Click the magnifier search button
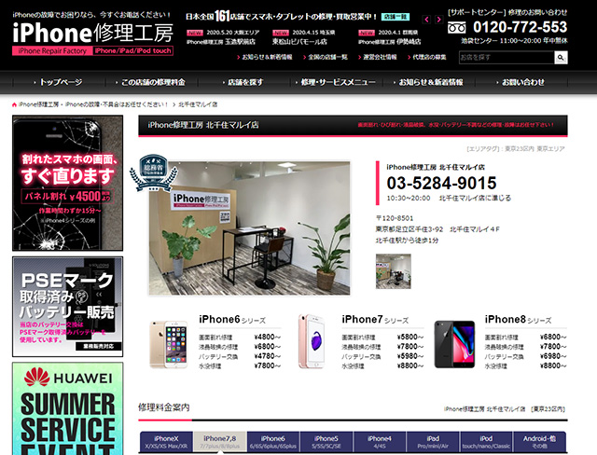 point(561,58)
